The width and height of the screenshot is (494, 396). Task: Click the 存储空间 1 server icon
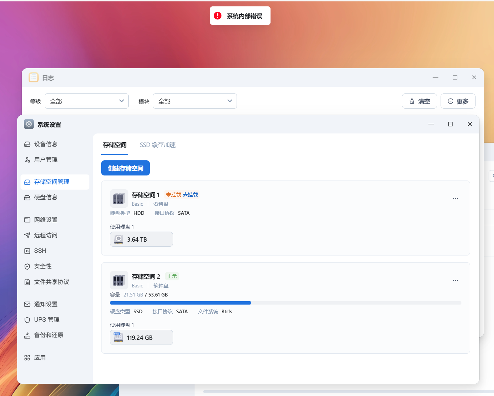[119, 198]
